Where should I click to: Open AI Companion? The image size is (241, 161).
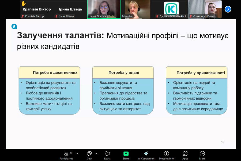[x=146, y=155]
